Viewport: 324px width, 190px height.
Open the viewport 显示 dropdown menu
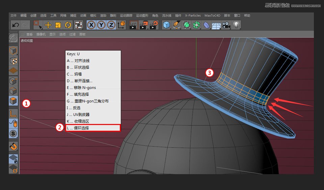click(52, 34)
